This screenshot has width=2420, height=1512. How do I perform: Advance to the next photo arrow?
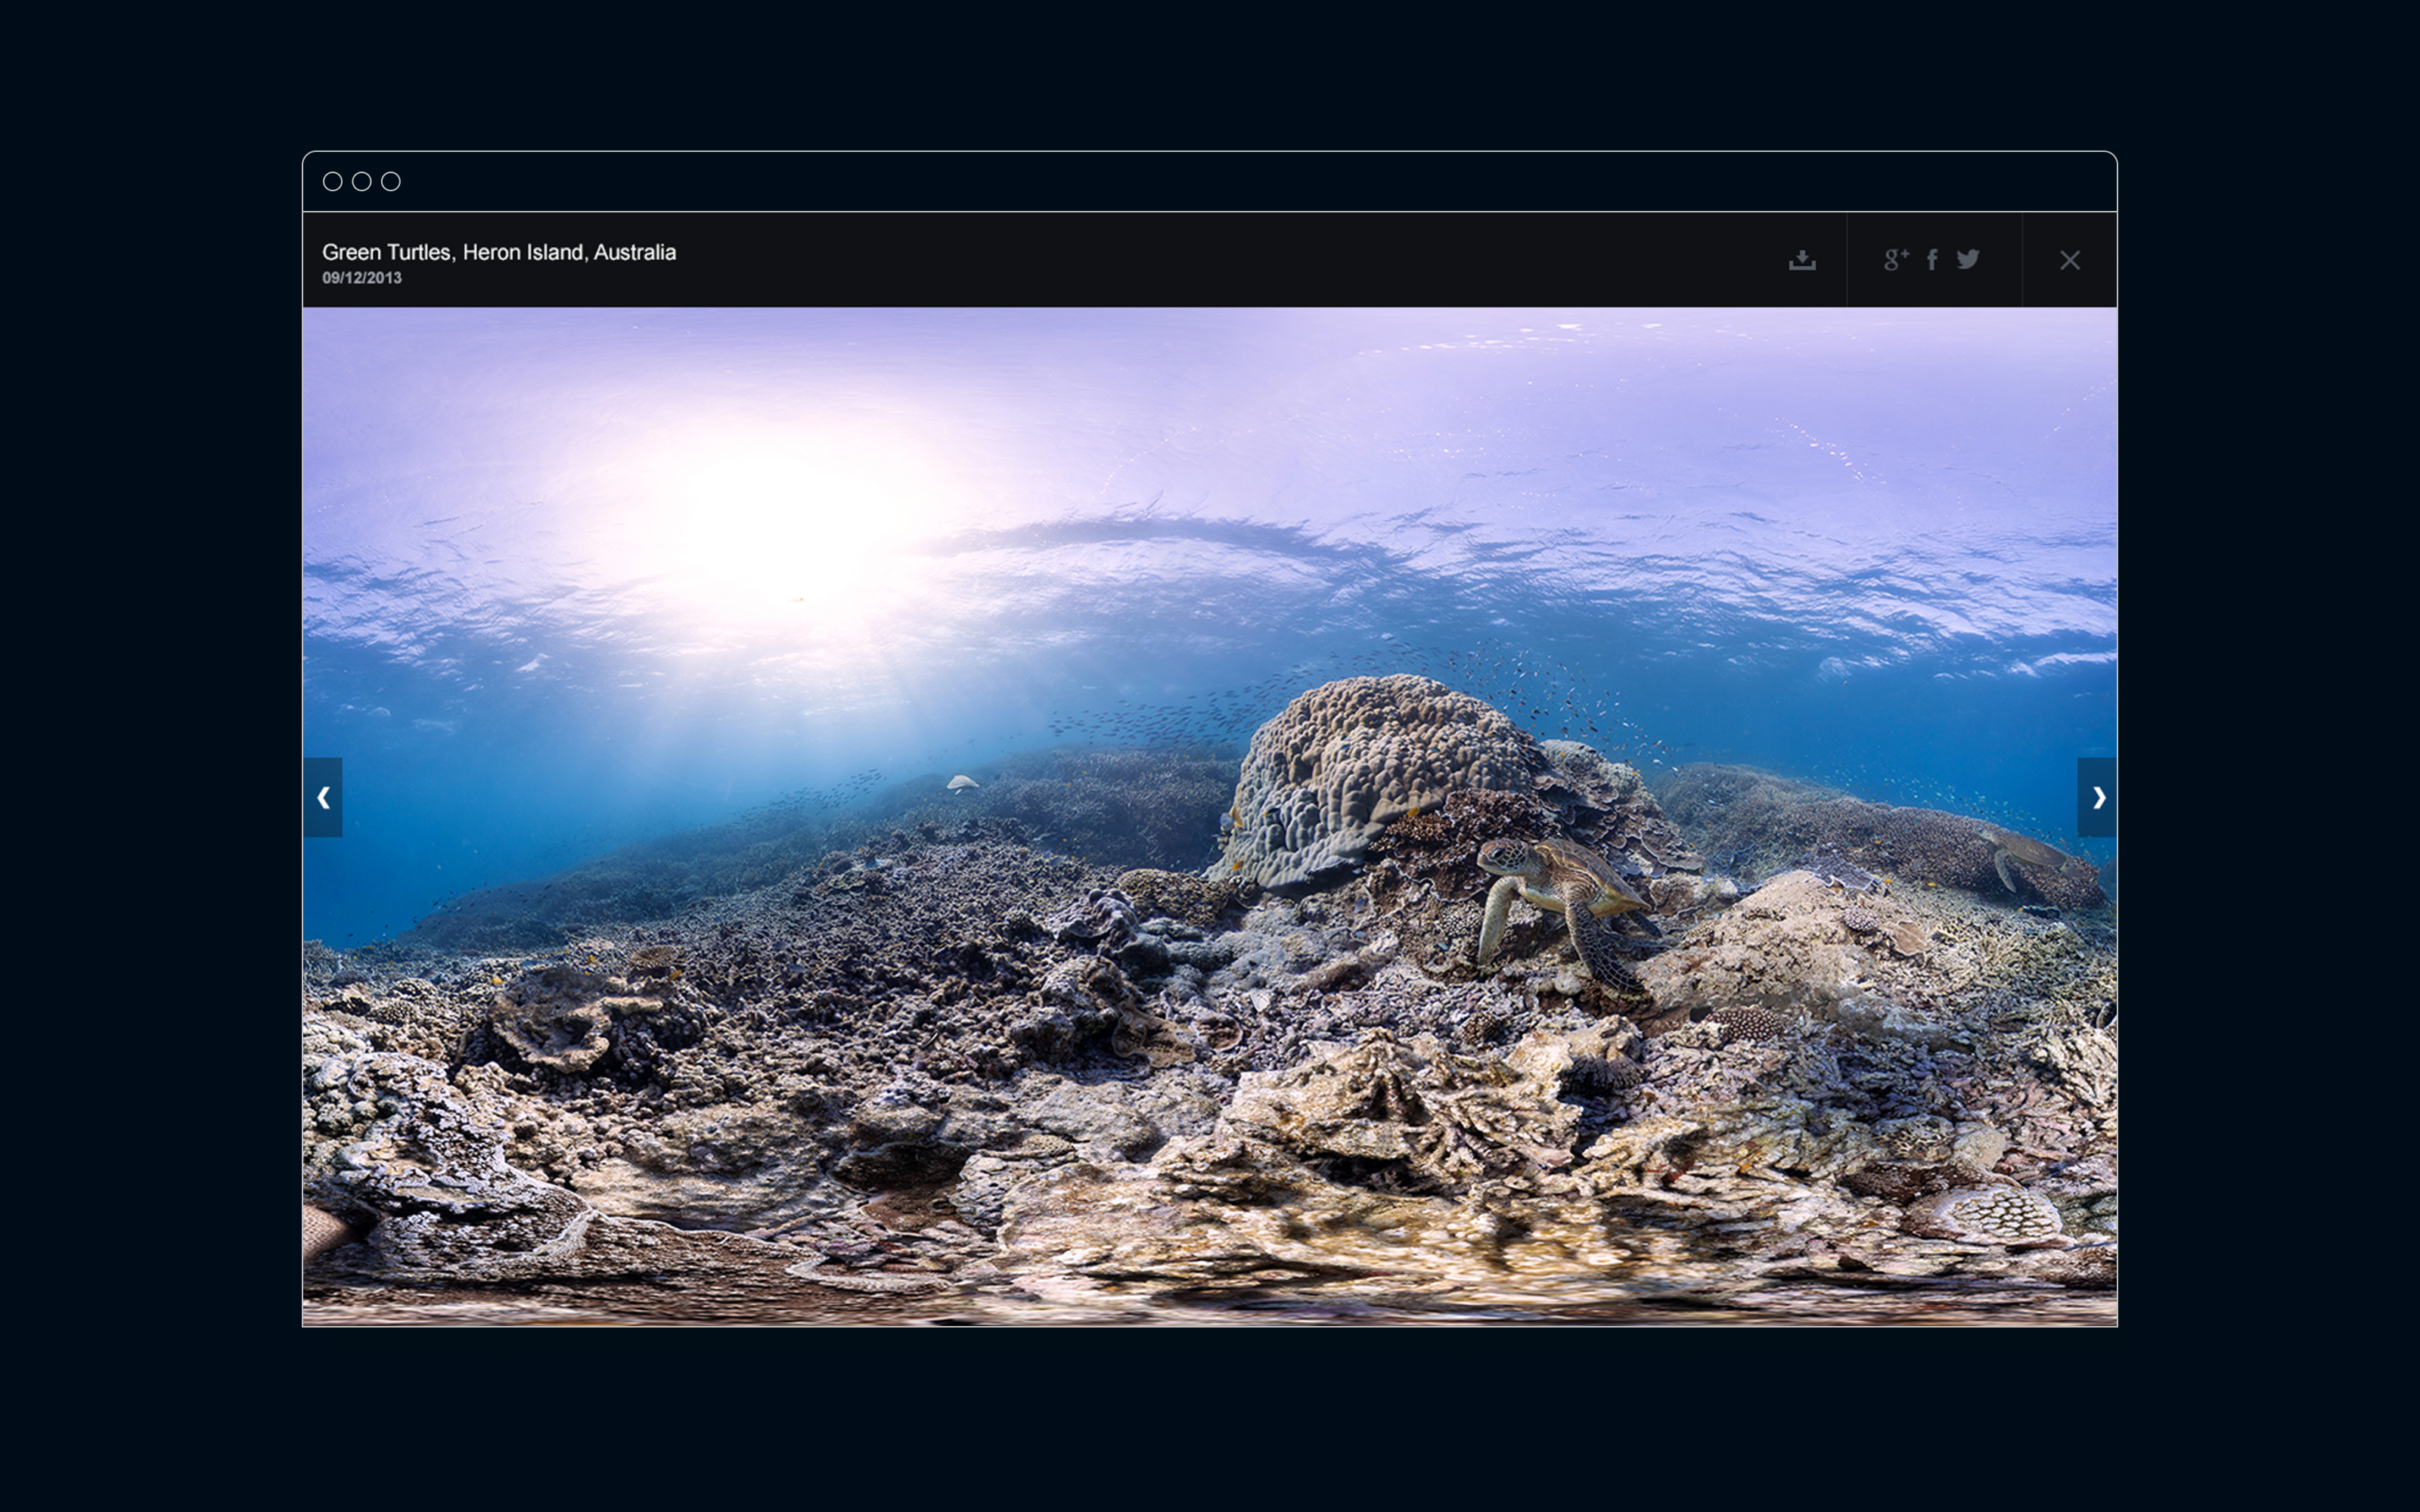click(x=2097, y=797)
